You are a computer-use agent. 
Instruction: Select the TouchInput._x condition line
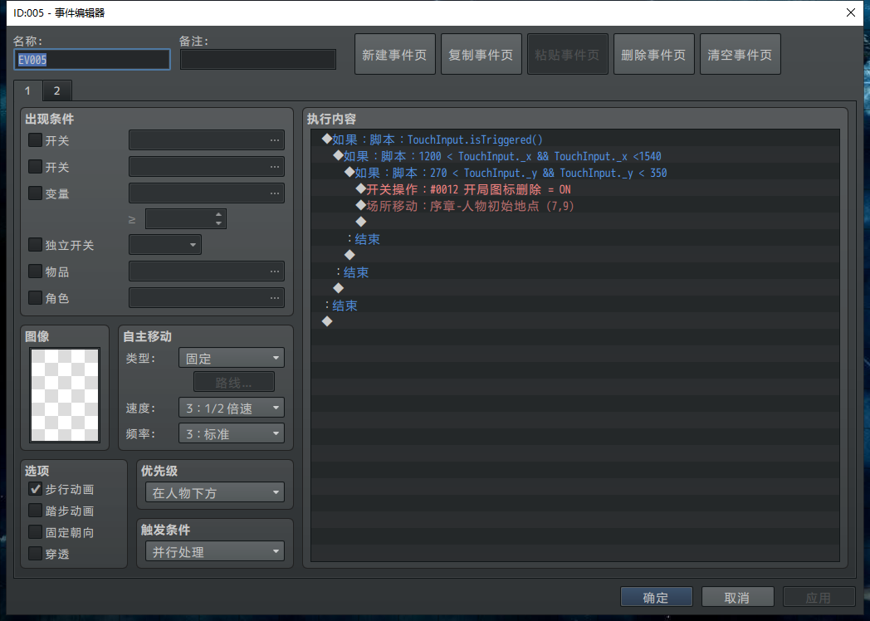tap(575, 157)
